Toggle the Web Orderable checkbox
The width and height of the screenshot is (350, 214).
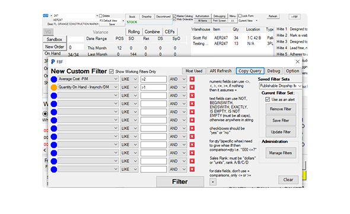[x=174, y=20]
